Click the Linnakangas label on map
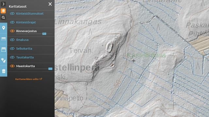This screenshot has height=117, width=209. [78, 22]
